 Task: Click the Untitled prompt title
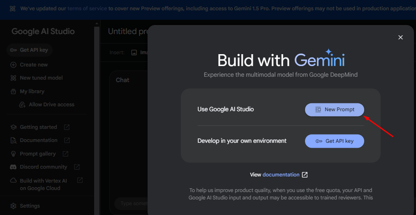tap(127, 32)
